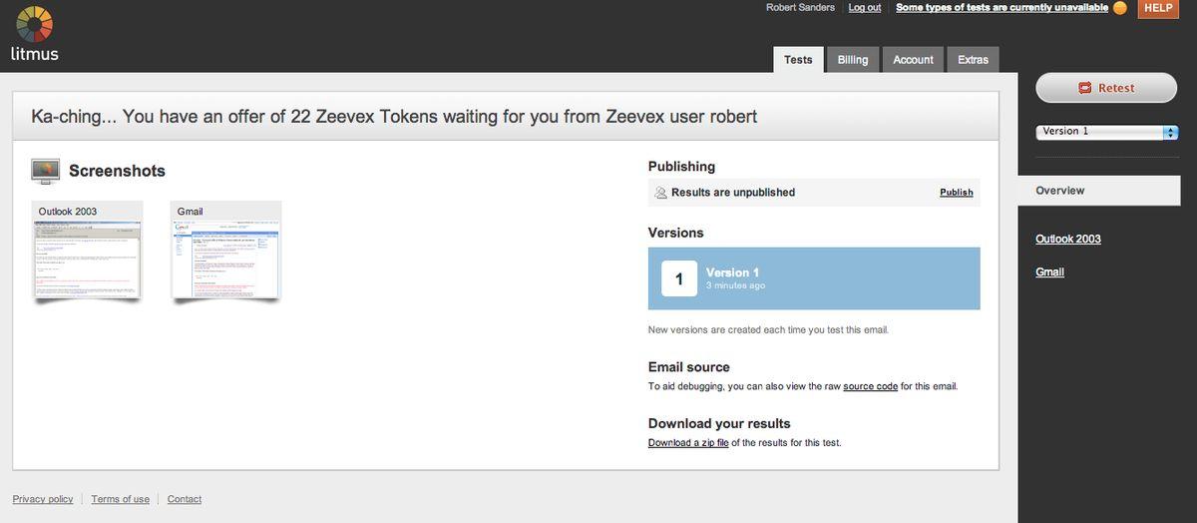Select Overview in the sidebar
Screen dimensions: 1197x523
click(1099, 191)
